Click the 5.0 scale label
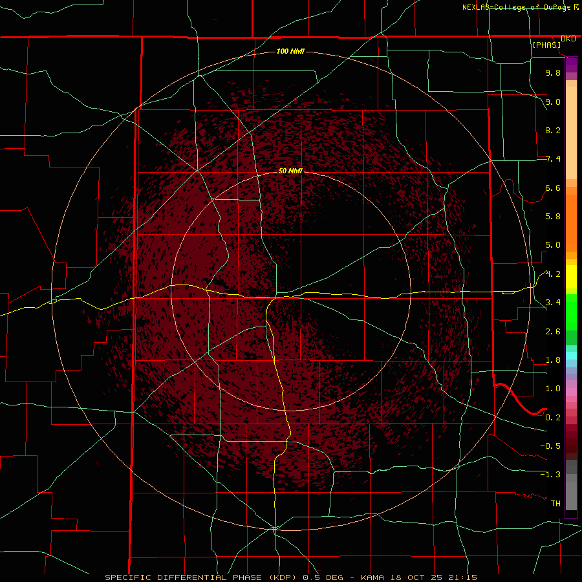 (x=553, y=245)
